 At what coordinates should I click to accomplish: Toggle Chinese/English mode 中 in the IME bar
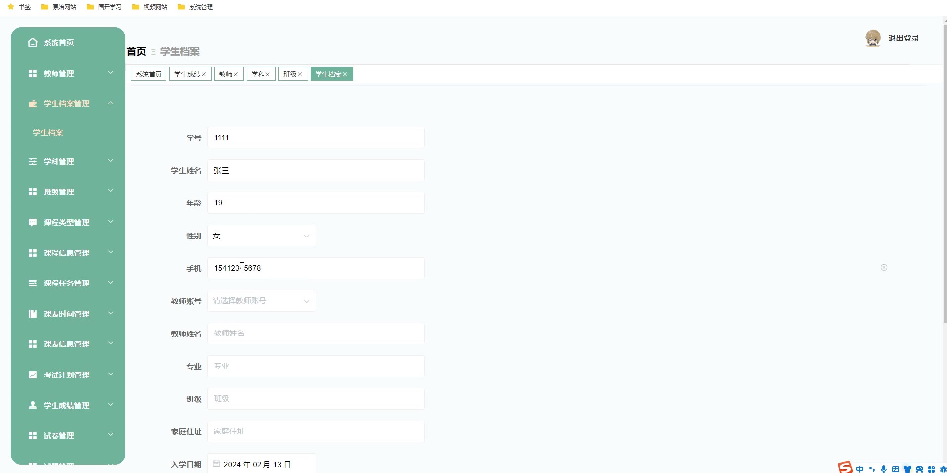(x=860, y=469)
